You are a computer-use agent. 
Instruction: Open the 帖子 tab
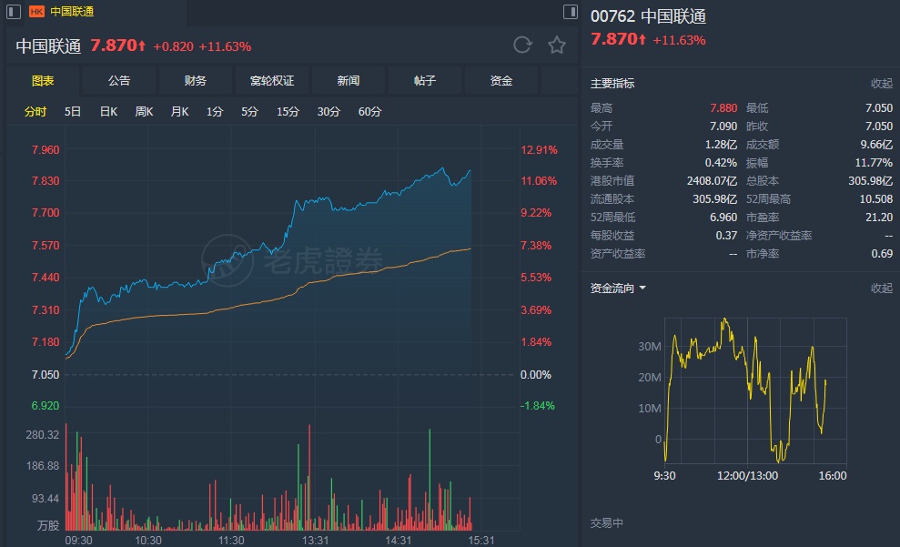click(425, 81)
